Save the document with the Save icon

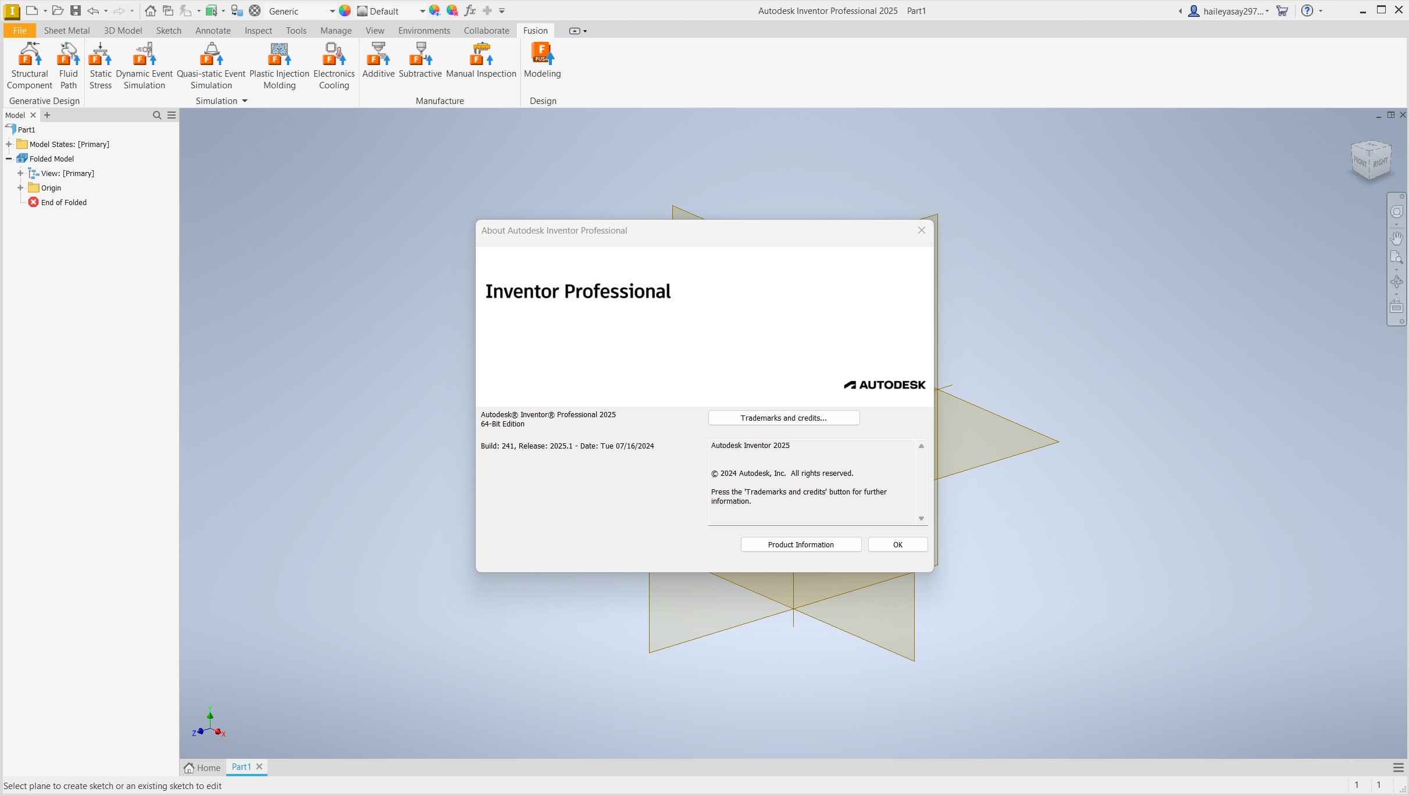tap(76, 10)
